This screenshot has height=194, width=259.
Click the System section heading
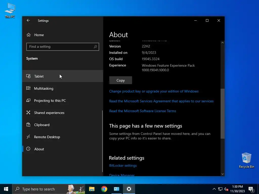(32, 58)
